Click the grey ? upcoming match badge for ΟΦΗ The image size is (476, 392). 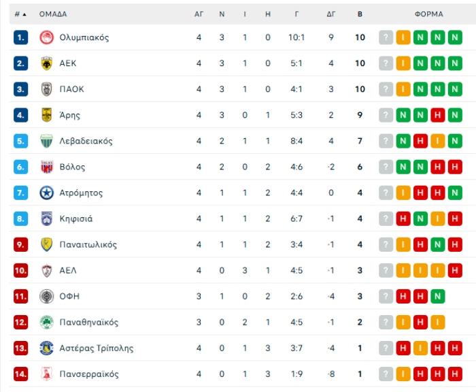(x=386, y=296)
